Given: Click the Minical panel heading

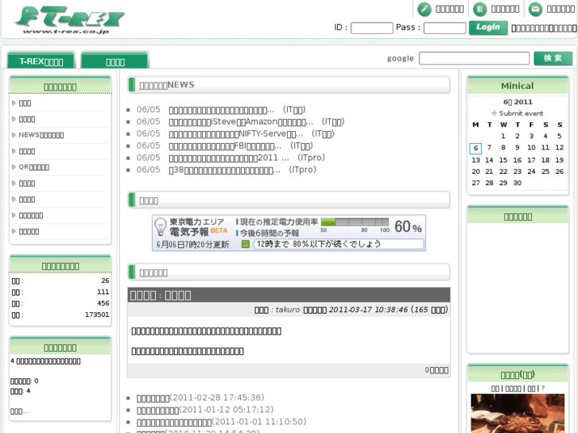Looking at the screenshot, I should click(517, 86).
